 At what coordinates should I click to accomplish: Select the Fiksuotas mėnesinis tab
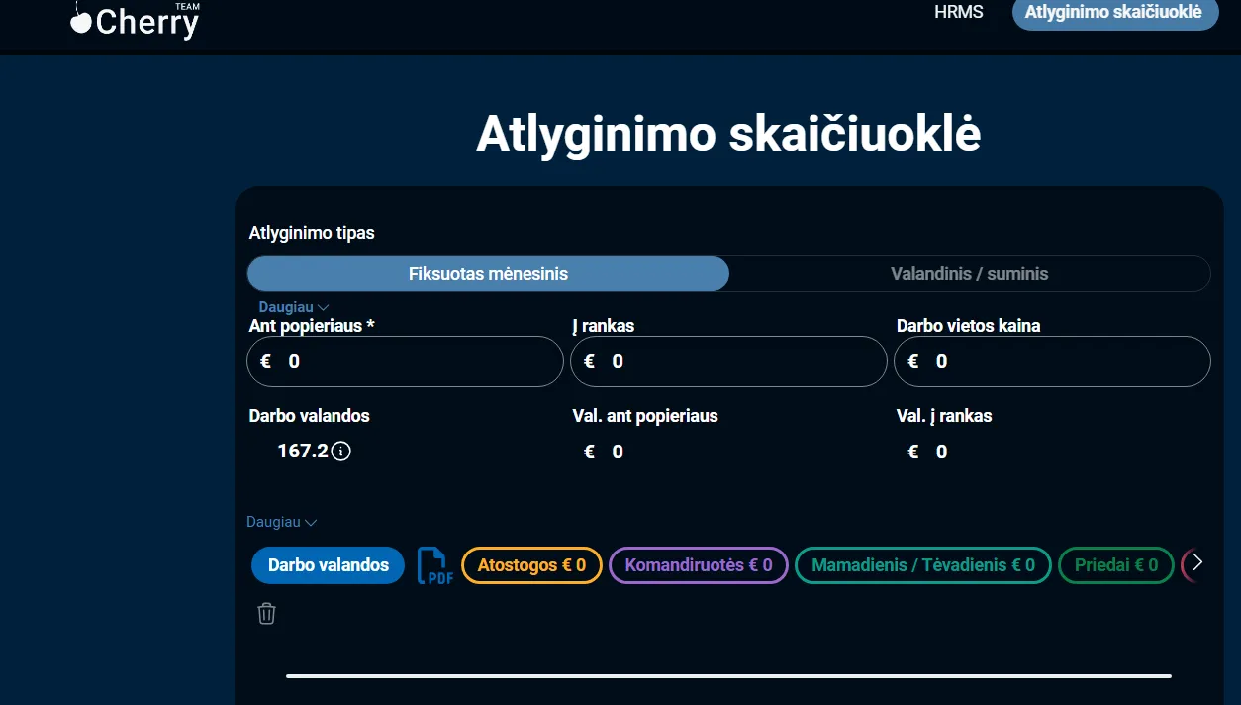(x=488, y=273)
